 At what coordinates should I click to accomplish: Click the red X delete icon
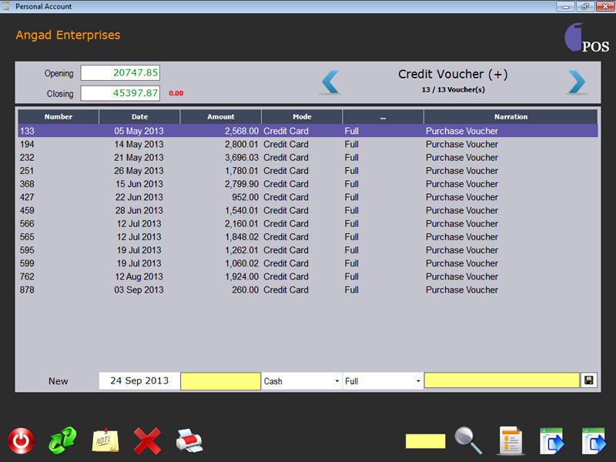pyautogui.click(x=146, y=441)
